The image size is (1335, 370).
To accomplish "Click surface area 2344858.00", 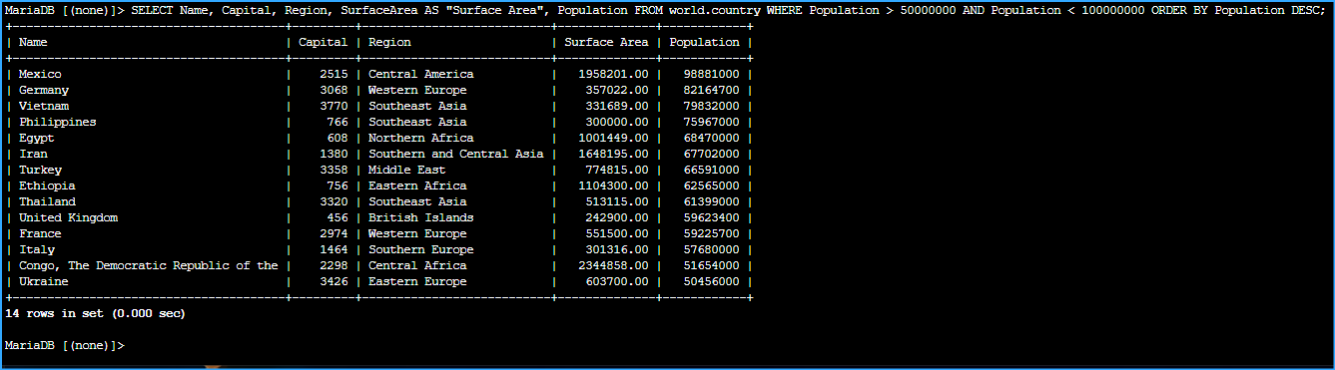I will tap(613, 266).
